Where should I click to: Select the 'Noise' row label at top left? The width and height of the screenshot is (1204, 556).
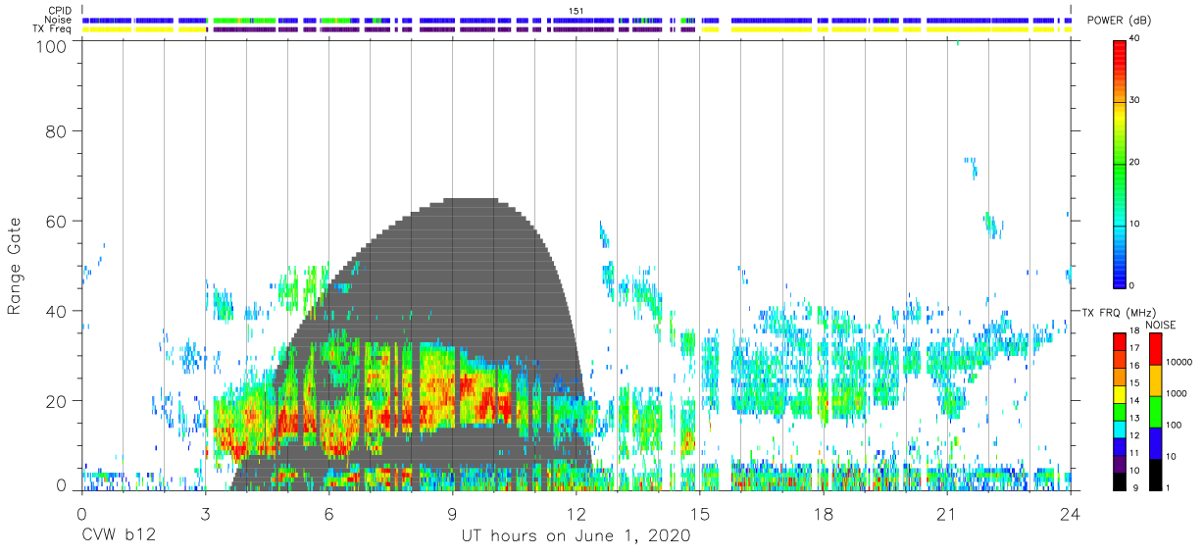(x=58, y=20)
